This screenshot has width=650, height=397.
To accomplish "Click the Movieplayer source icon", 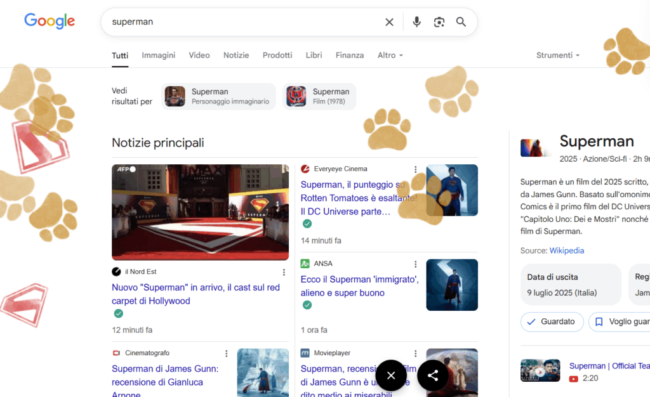I will pos(305,353).
